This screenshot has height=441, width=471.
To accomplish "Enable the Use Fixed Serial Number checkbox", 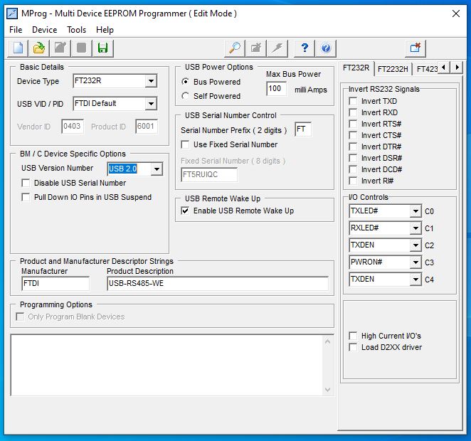I will tap(186, 144).
